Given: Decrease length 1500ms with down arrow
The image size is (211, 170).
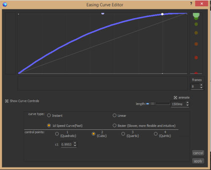Looking at the screenshot, I should [187, 105].
